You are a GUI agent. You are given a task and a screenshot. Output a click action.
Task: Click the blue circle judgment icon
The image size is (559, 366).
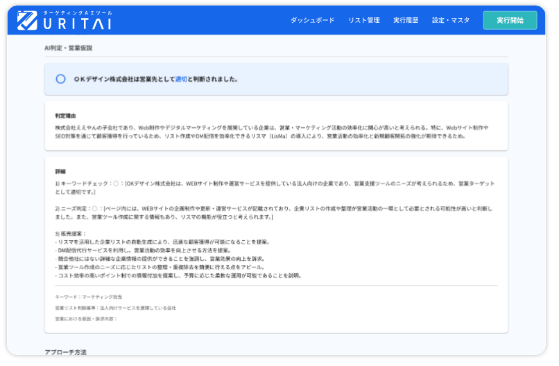(x=60, y=79)
